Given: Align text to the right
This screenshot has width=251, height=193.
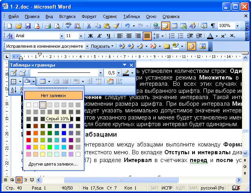Looking at the screenshot, I should [138, 36].
